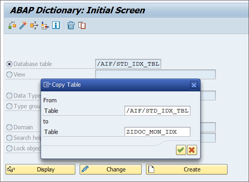Click the Delete trash can icon
Image resolution: width=249 pixels, height=182 pixels.
tap(71, 25)
